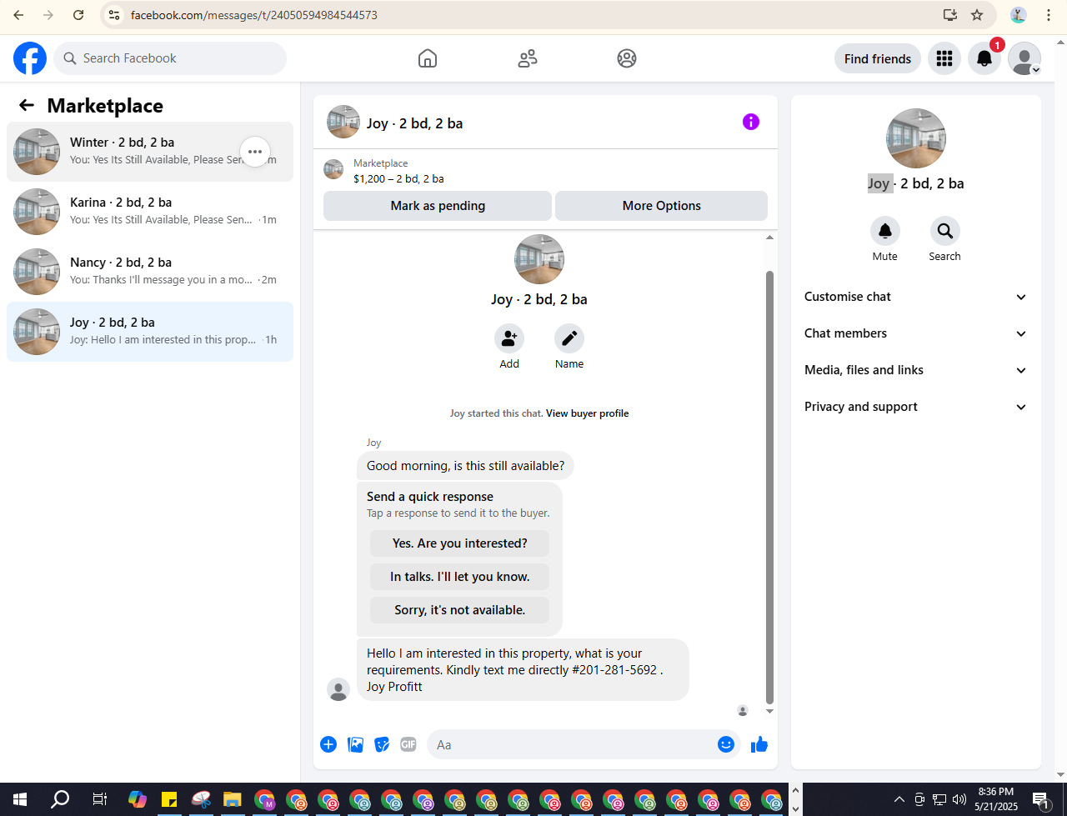Expand the Customise chat section
Image resolution: width=1067 pixels, height=816 pixels.
(x=915, y=297)
